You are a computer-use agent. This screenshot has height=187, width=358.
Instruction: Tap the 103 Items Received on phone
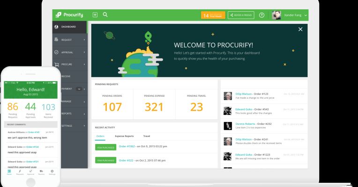(48, 107)
